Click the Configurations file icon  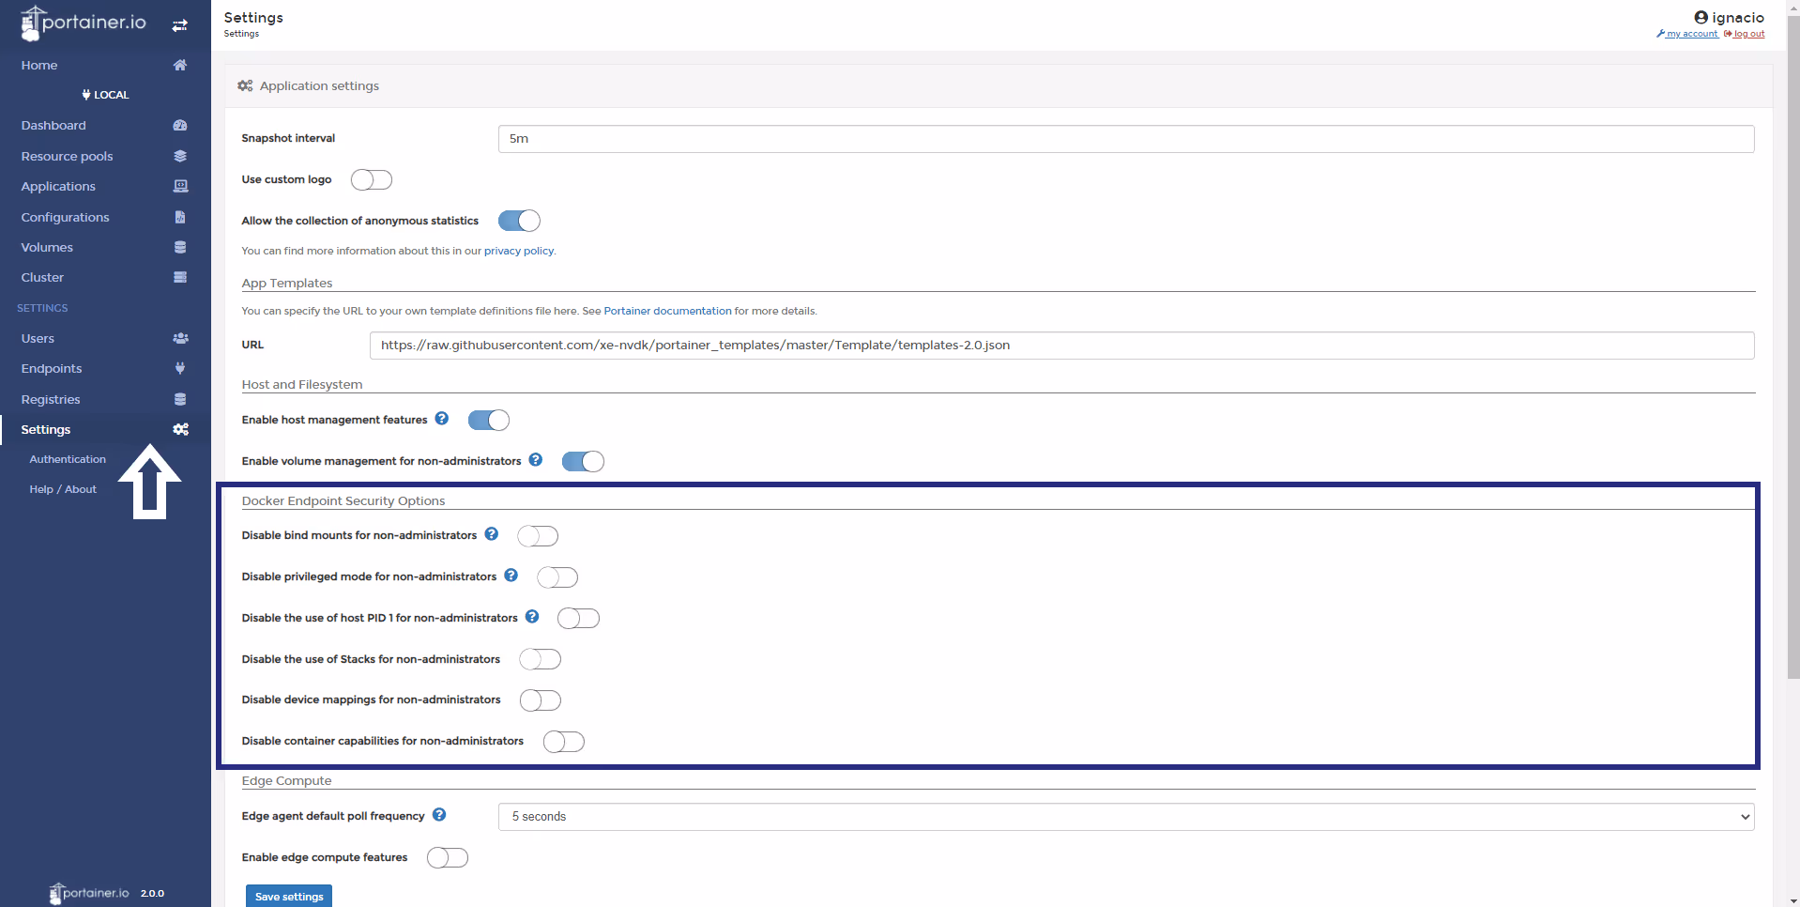click(x=180, y=217)
